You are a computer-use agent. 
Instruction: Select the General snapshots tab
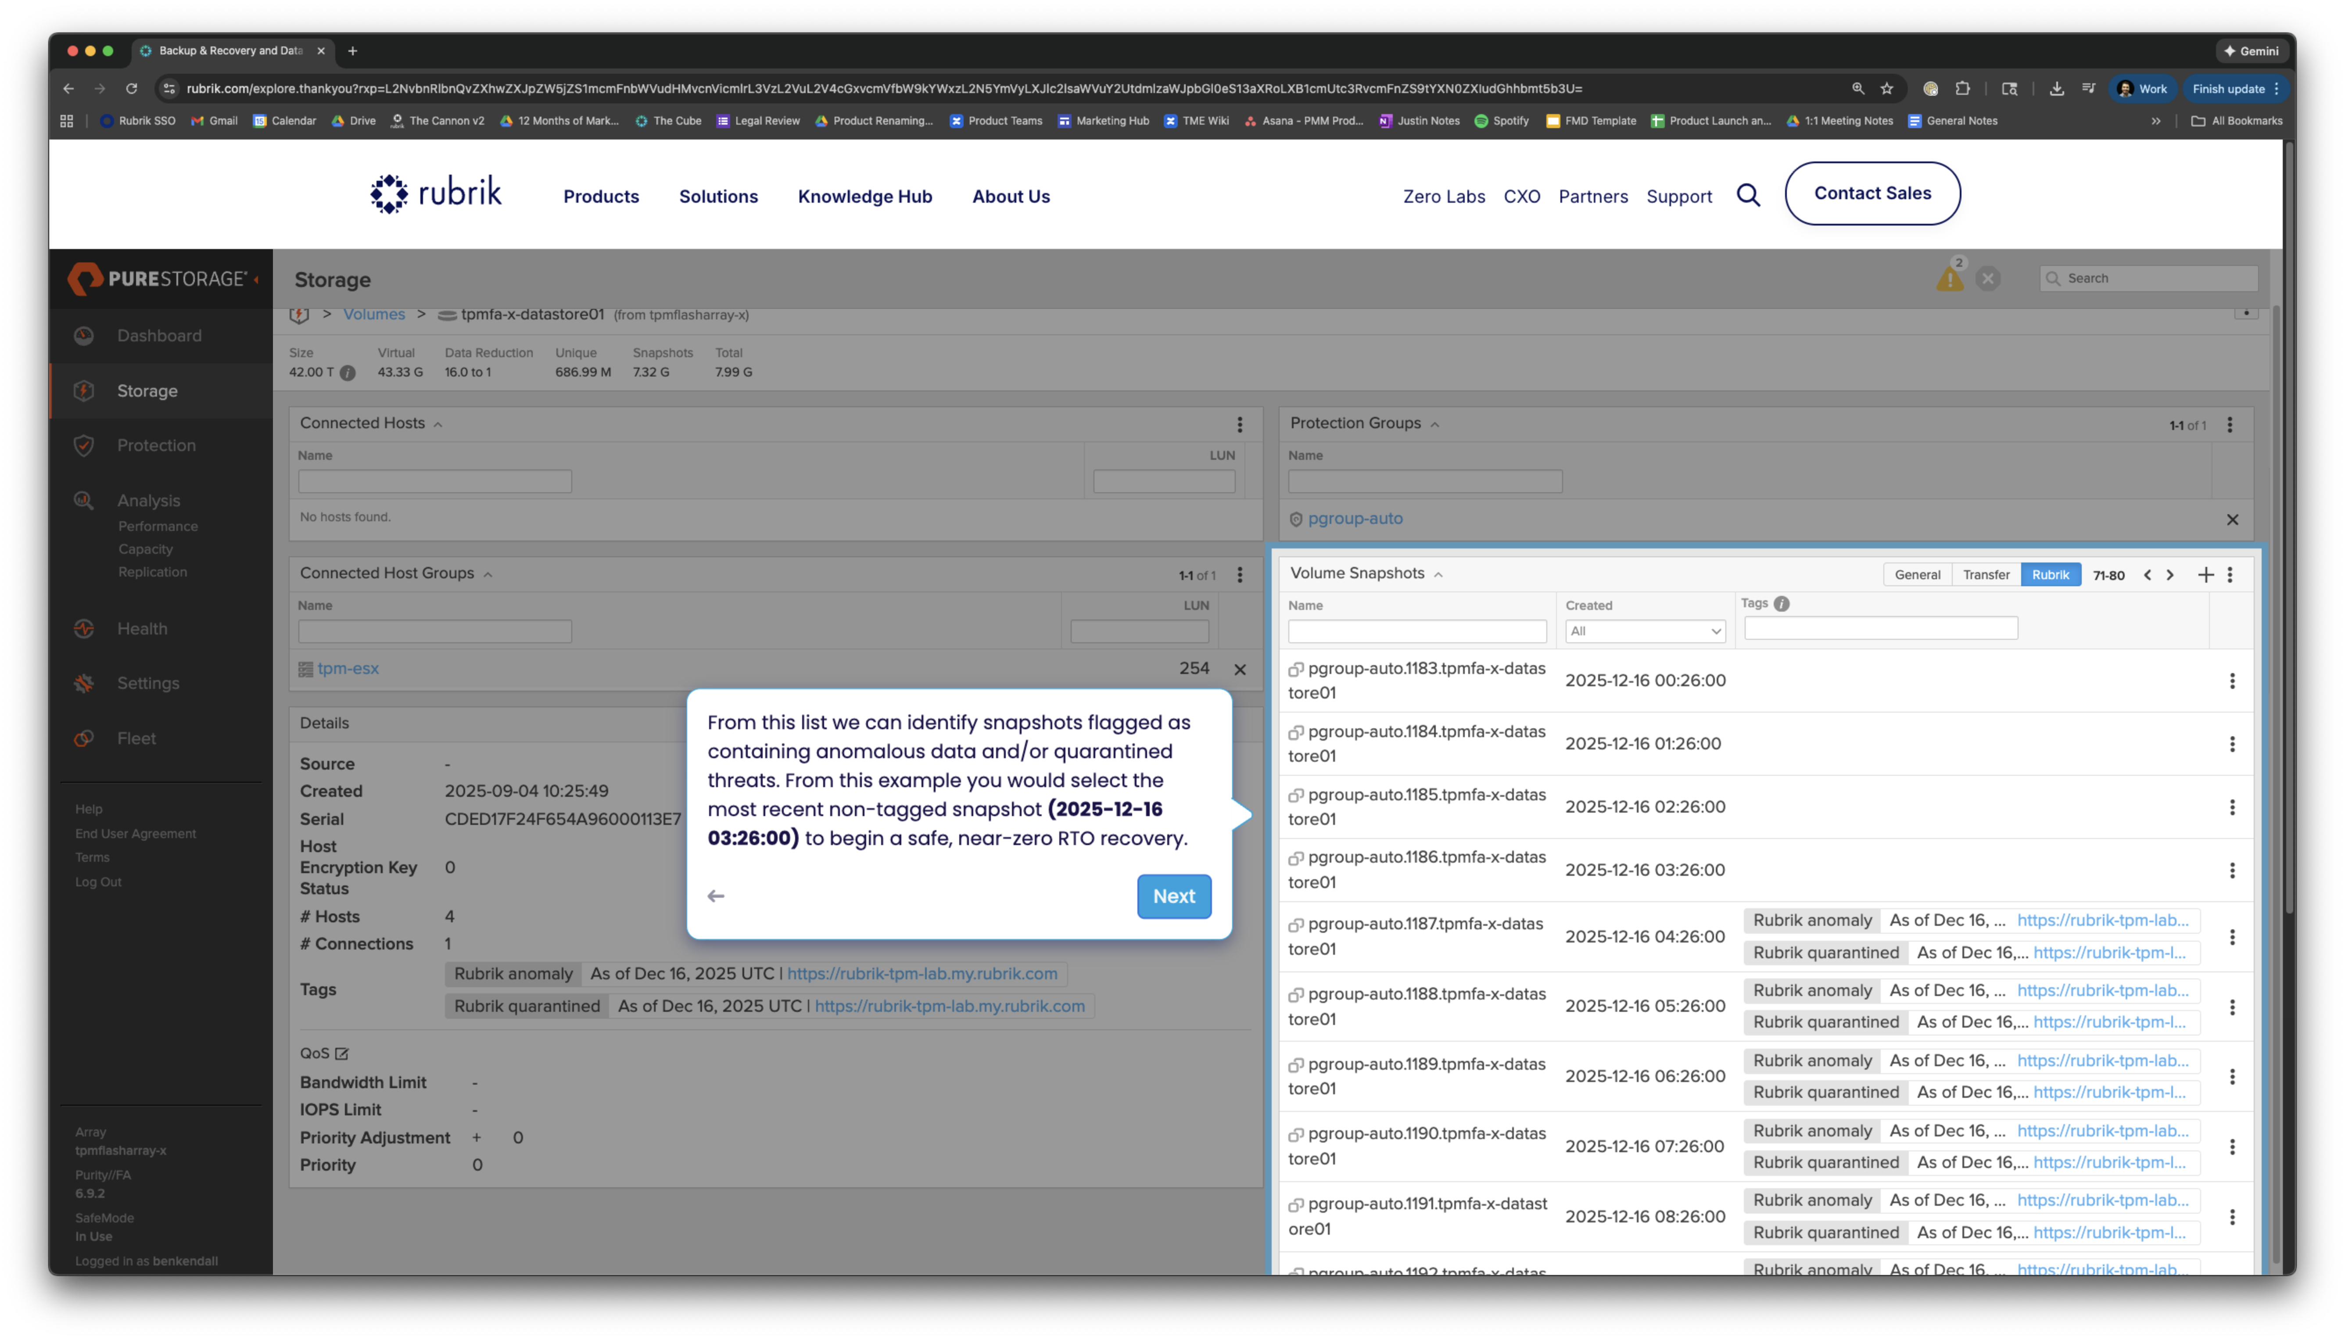click(x=1917, y=574)
